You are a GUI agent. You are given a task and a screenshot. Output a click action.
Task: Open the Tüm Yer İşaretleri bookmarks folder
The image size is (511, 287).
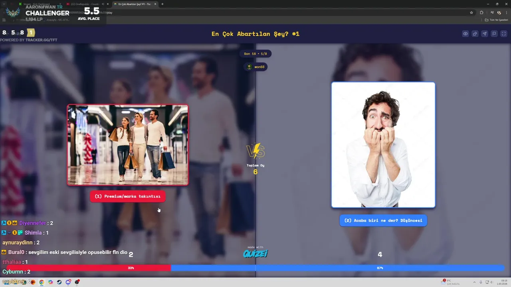pos(497,20)
